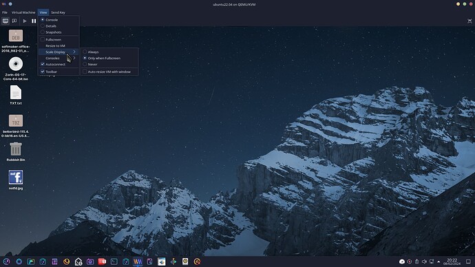Open the terminal icon in the taskbar
Screen dimensions: 475x267
pyautogui.click(x=114, y=261)
